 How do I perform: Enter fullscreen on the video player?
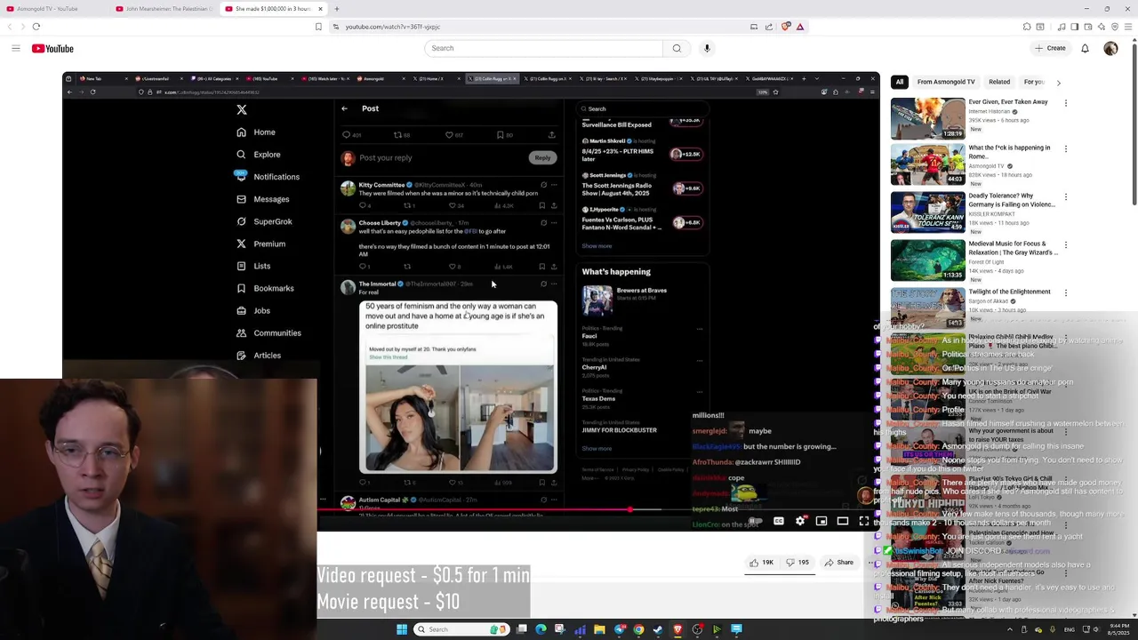coord(864,521)
